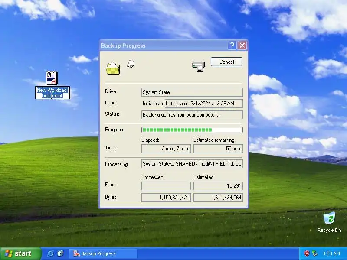Image resolution: width=347 pixels, height=260 pixels.
Task: Click the Processing path TRIEDIT.DLL field
Action: point(192,164)
